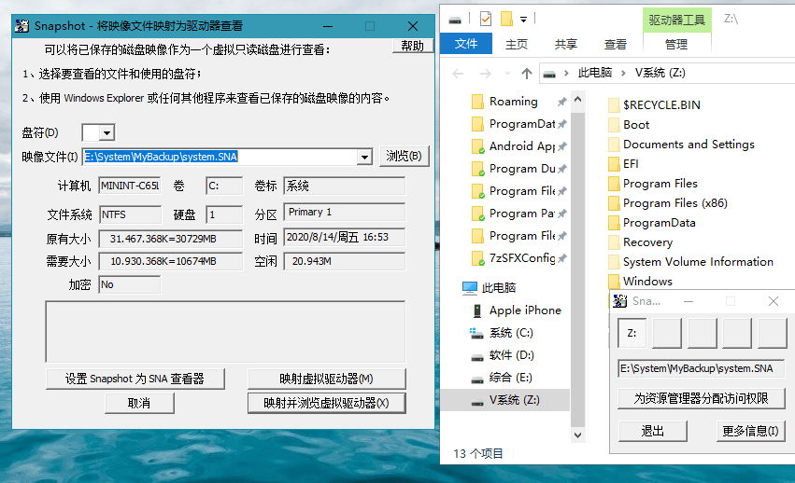Switch to the 管理 ribbon tab
The height and width of the screenshot is (483, 795).
tap(675, 44)
